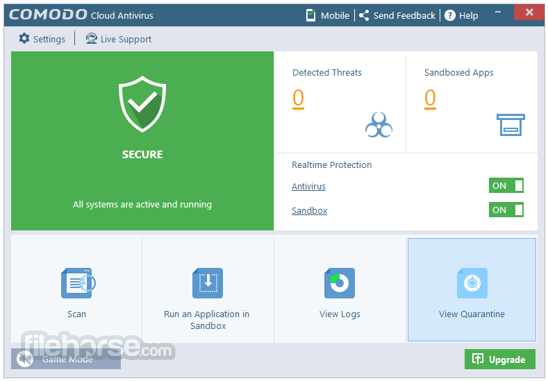
Task: Click the Upgrade arrow icon
Action: click(477, 359)
